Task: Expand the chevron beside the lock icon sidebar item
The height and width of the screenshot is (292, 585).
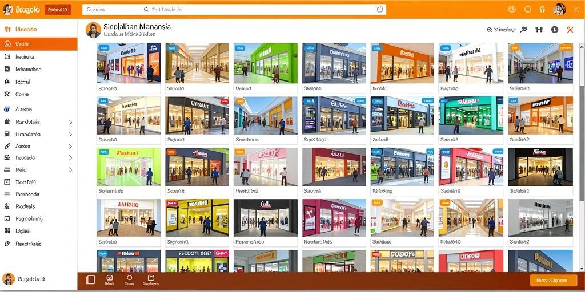Action: tap(70, 122)
